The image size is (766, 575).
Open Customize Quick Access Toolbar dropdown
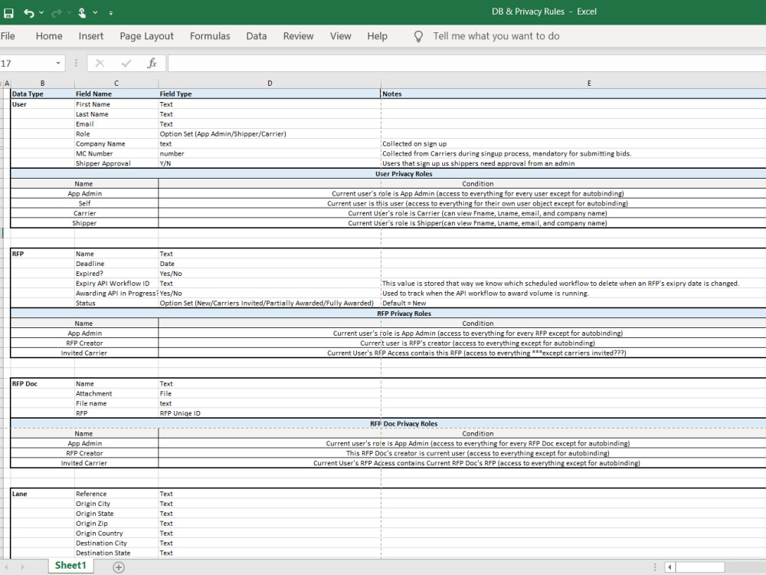(x=111, y=13)
